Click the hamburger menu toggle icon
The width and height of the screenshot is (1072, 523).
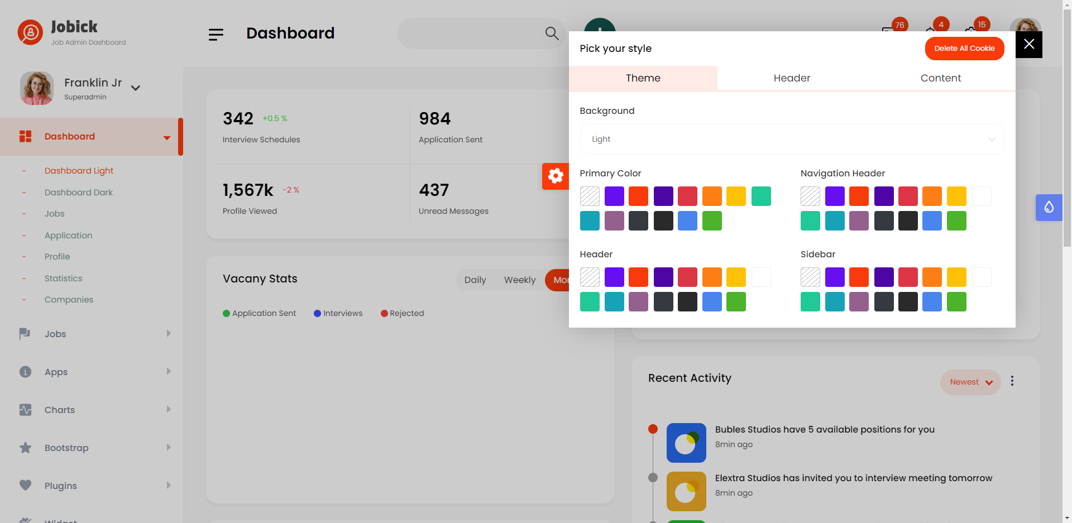pos(216,35)
